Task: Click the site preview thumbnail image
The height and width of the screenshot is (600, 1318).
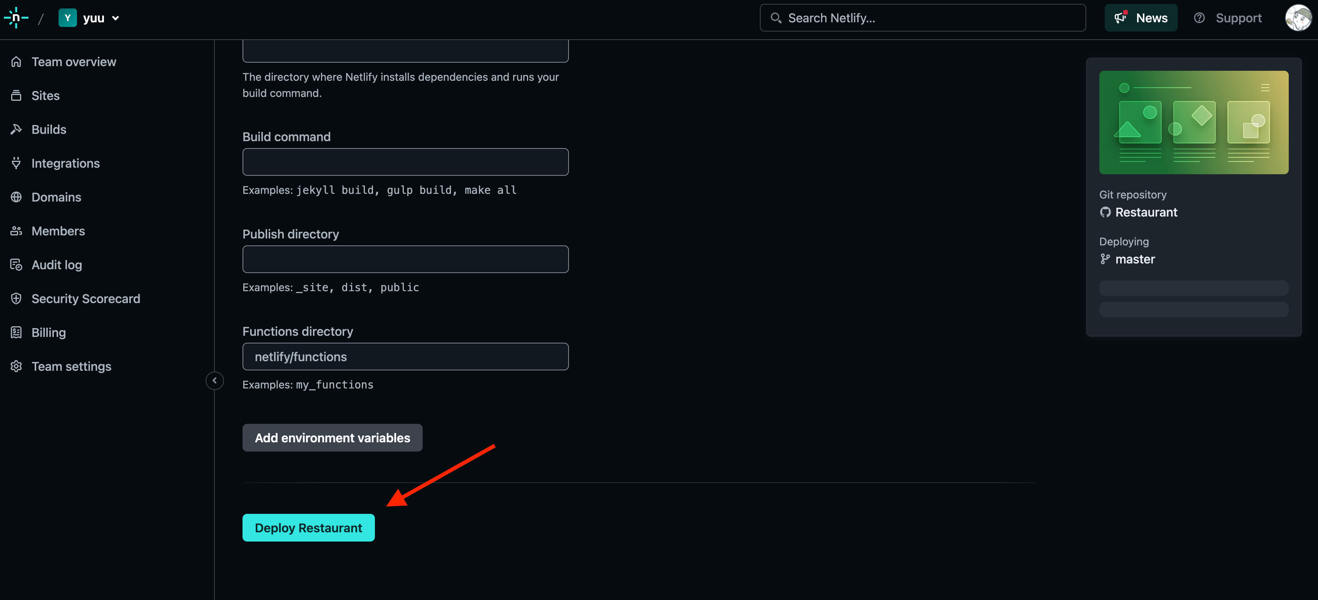Action: pyautogui.click(x=1194, y=123)
